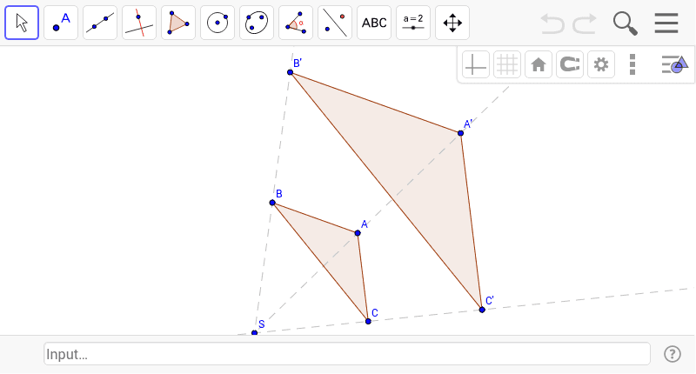Pick the Perpendicular Line tool

(139, 23)
